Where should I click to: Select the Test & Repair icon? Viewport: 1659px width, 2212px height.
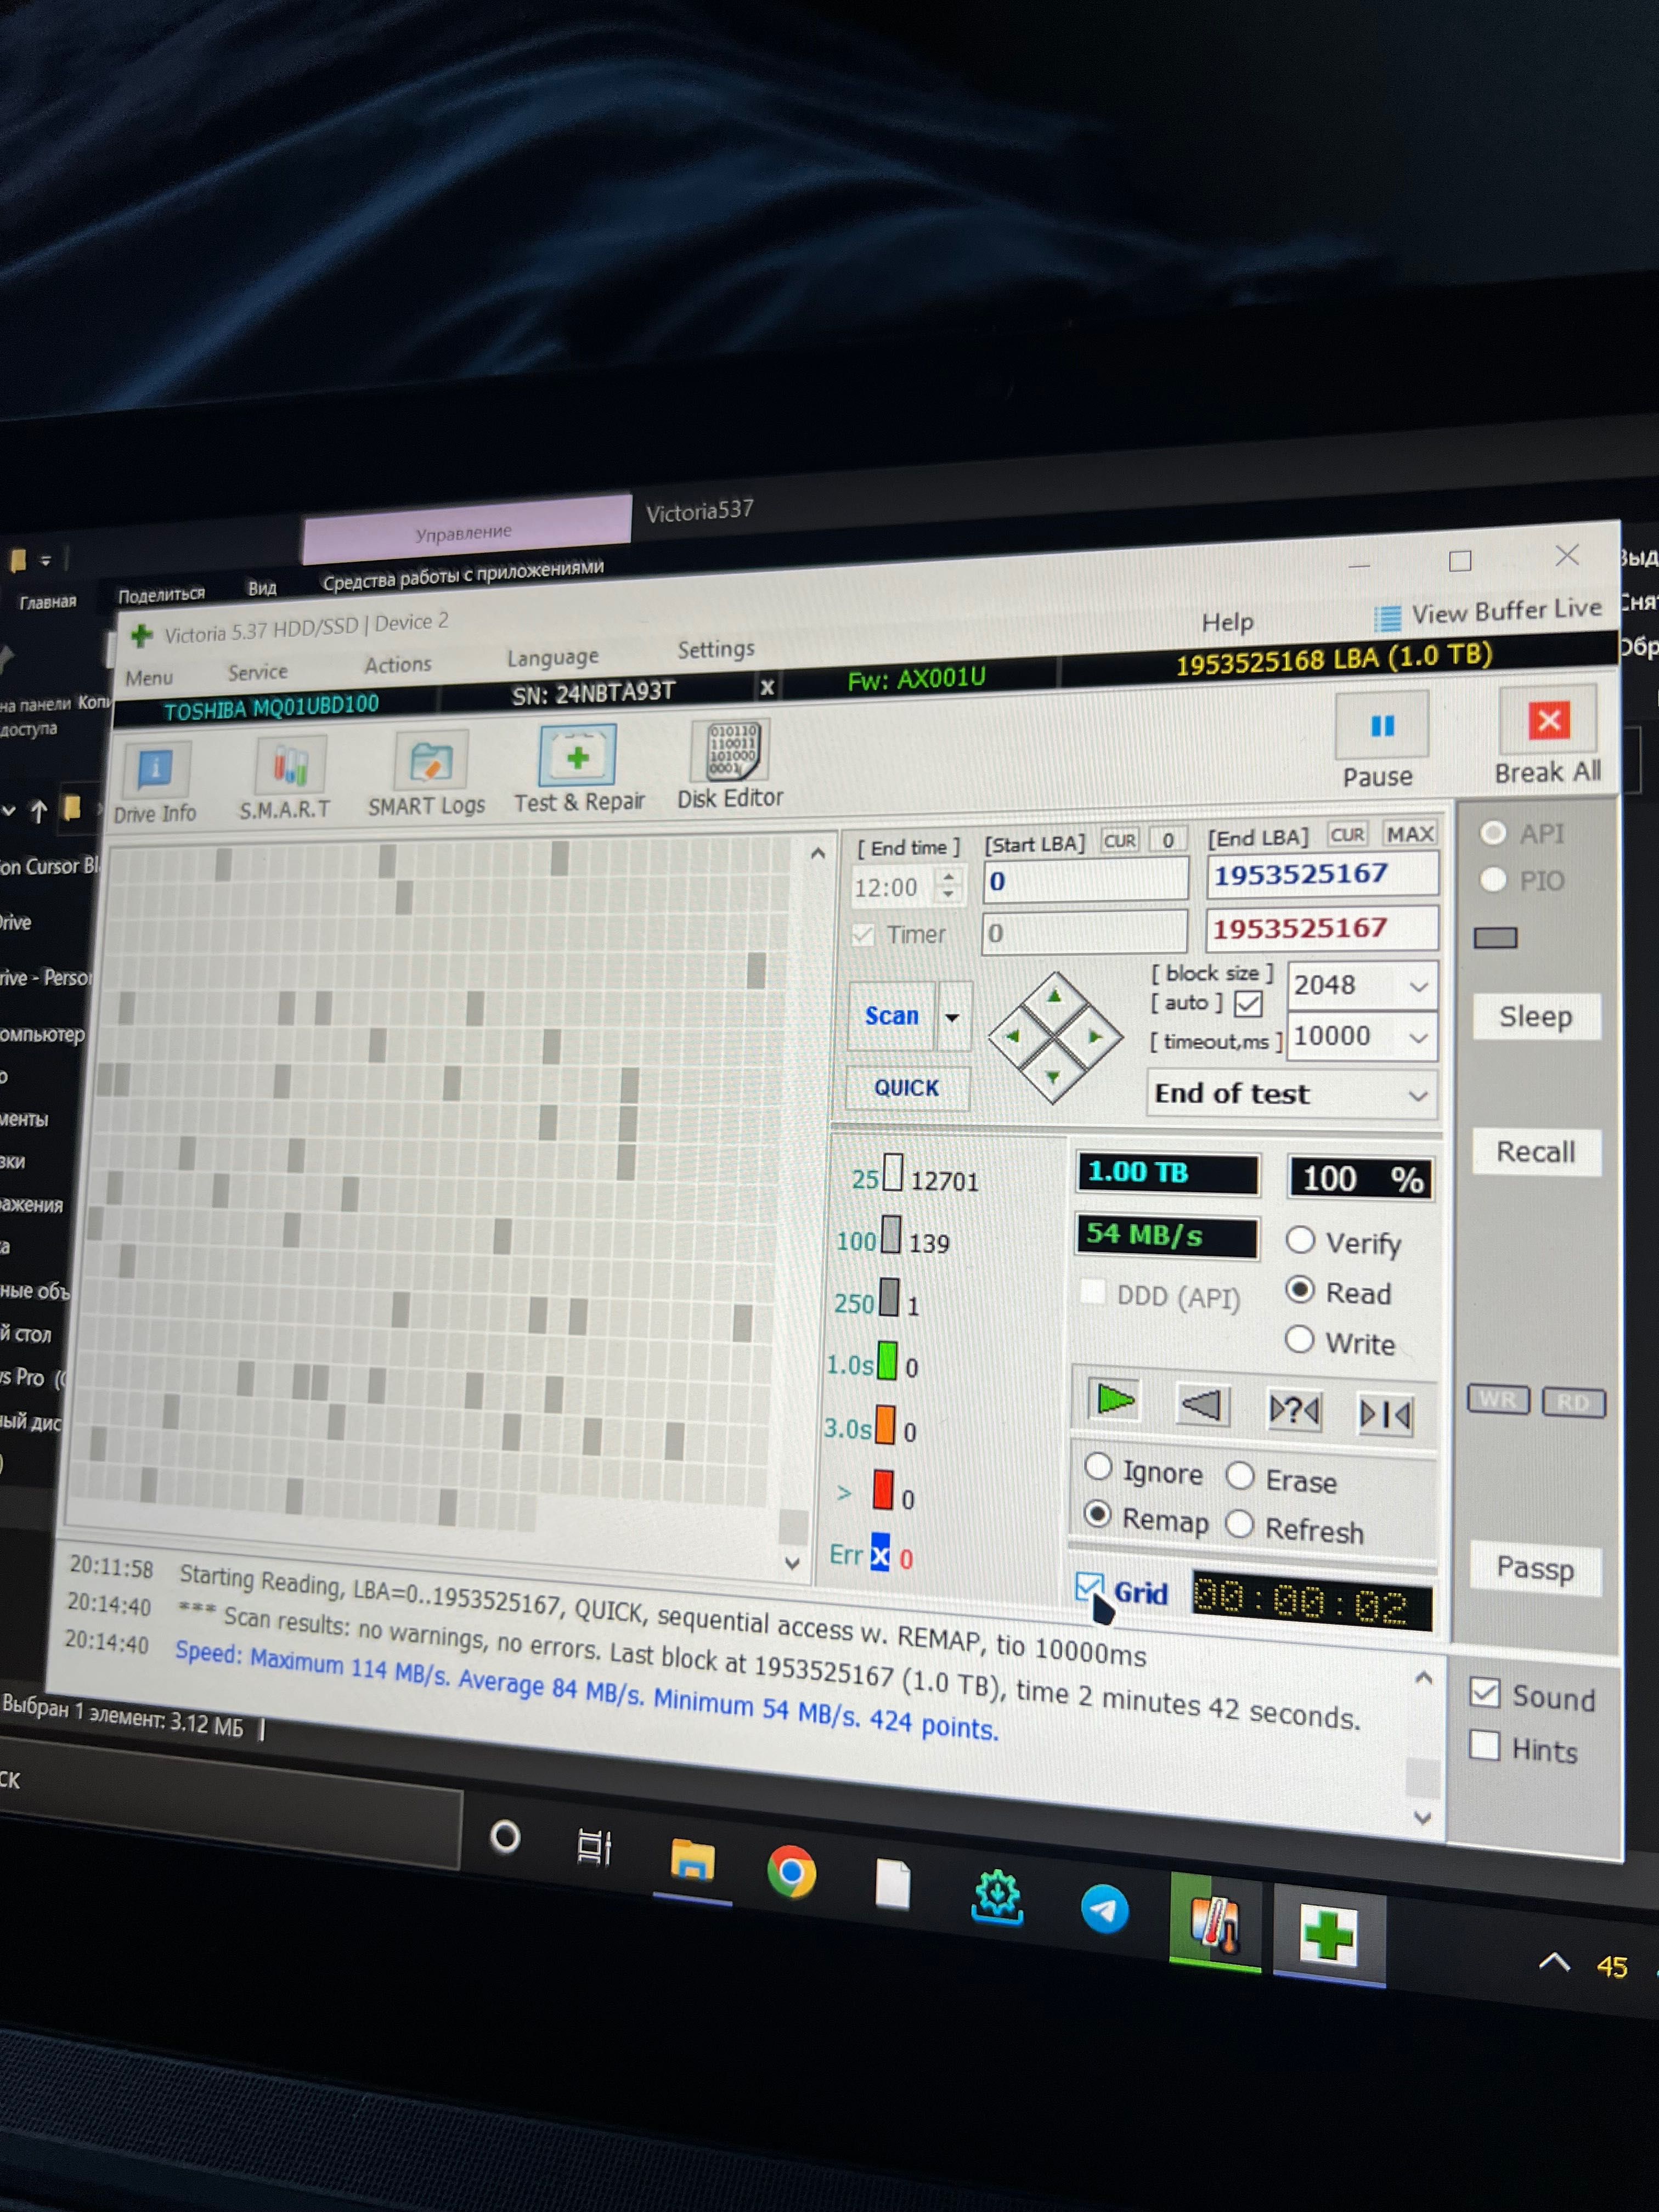click(x=577, y=757)
